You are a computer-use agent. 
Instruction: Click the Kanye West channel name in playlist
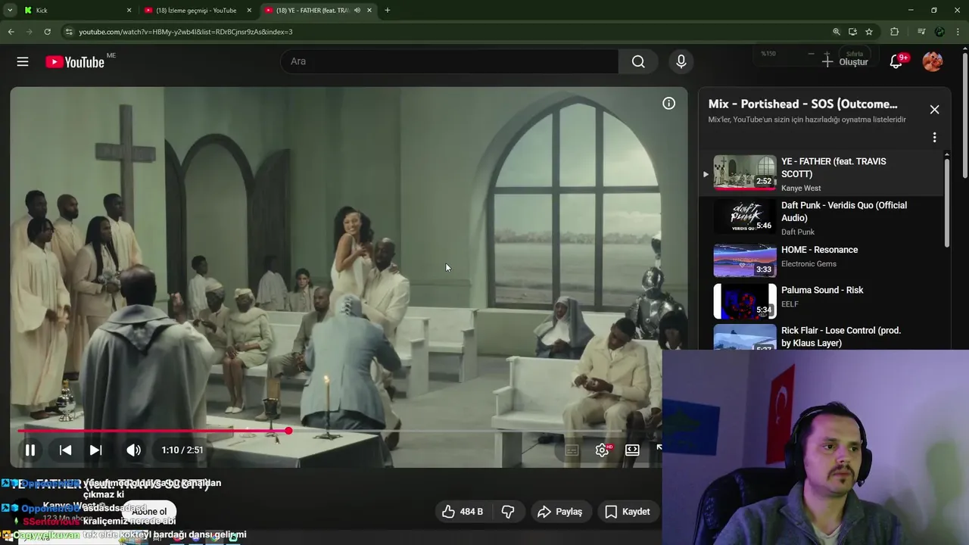tap(801, 188)
